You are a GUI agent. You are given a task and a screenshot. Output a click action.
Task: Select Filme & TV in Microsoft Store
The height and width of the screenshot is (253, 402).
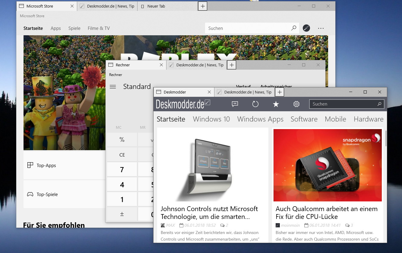point(99,28)
